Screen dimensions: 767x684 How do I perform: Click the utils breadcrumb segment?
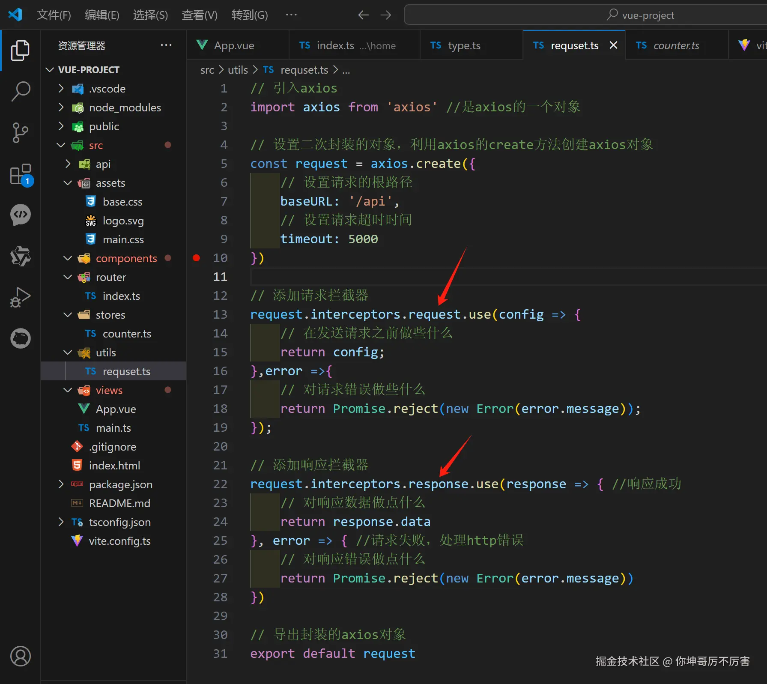(238, 70)
